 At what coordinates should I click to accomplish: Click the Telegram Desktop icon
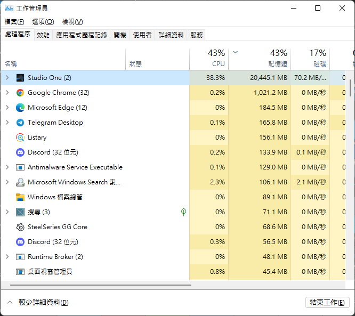point(20,123)
